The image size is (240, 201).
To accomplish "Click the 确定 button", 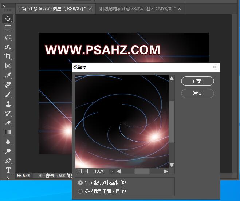I will [x=197, y=81].
